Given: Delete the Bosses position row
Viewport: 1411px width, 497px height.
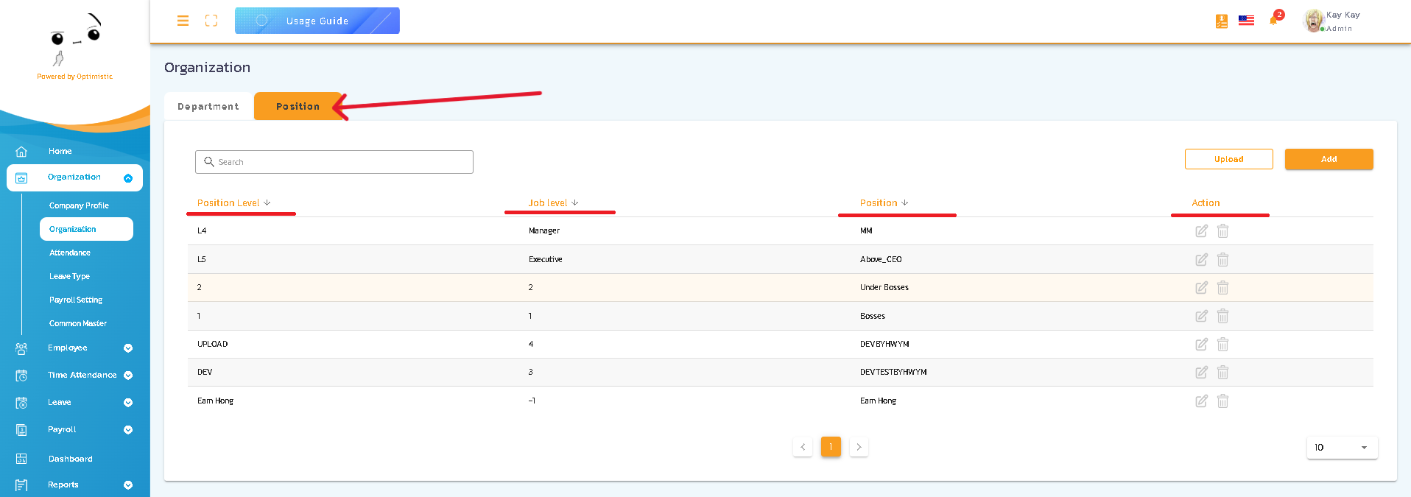Looking at the screenshot, I should tap(1222, 316).
